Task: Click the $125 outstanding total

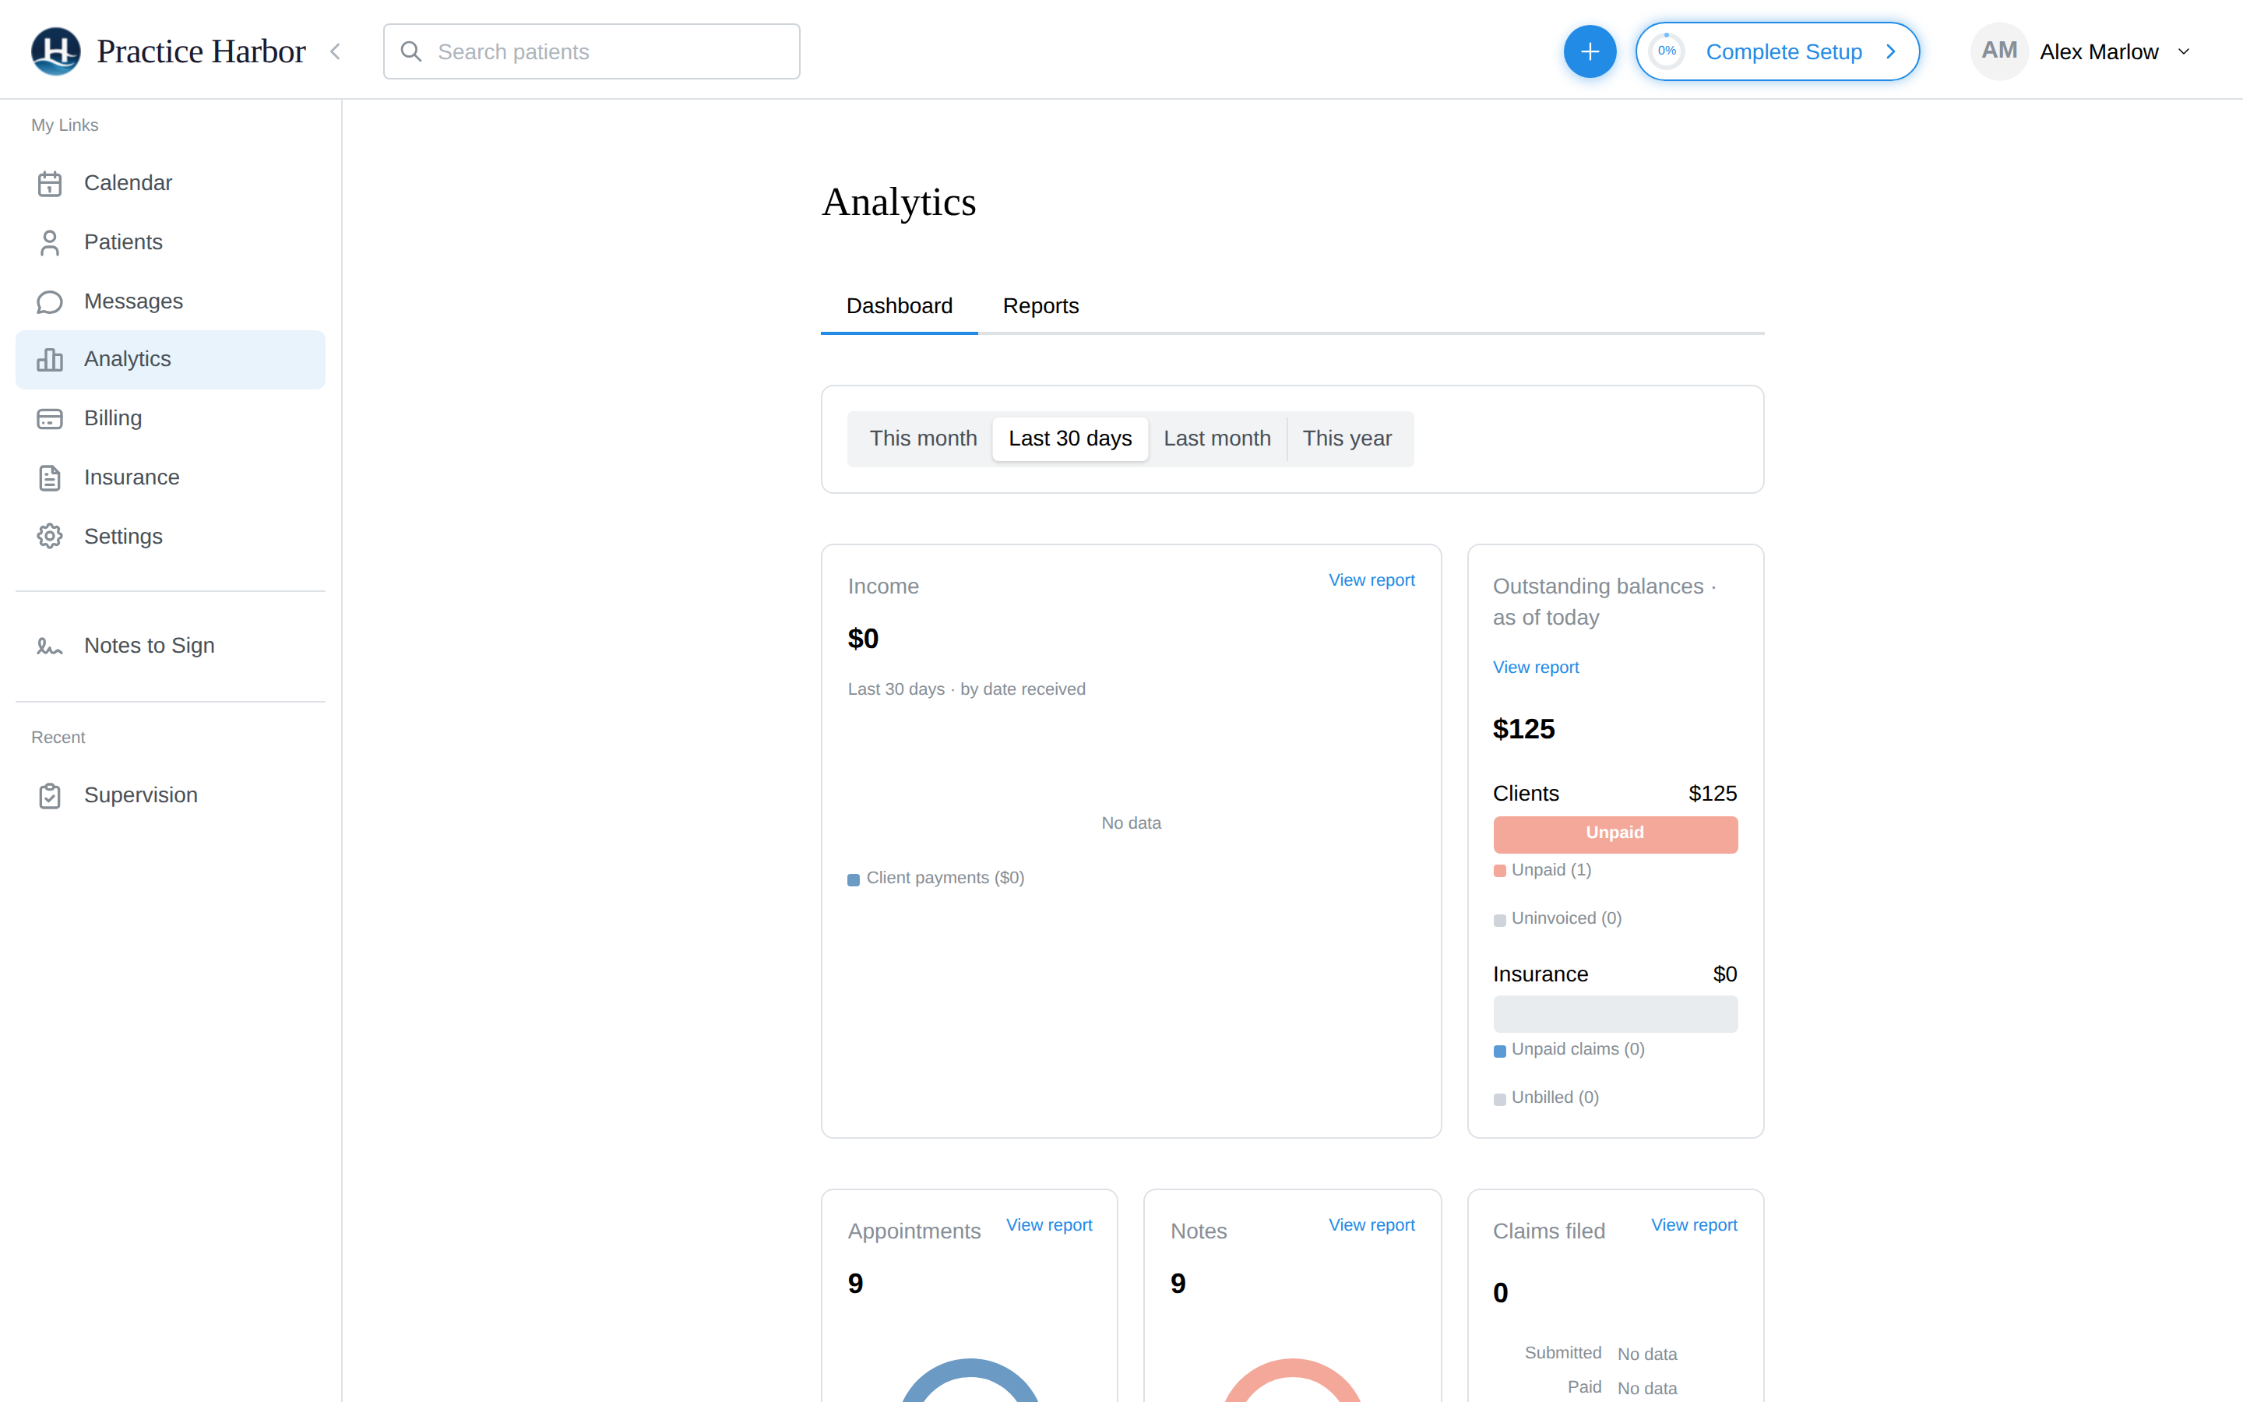Action: tap(1523, 730)
